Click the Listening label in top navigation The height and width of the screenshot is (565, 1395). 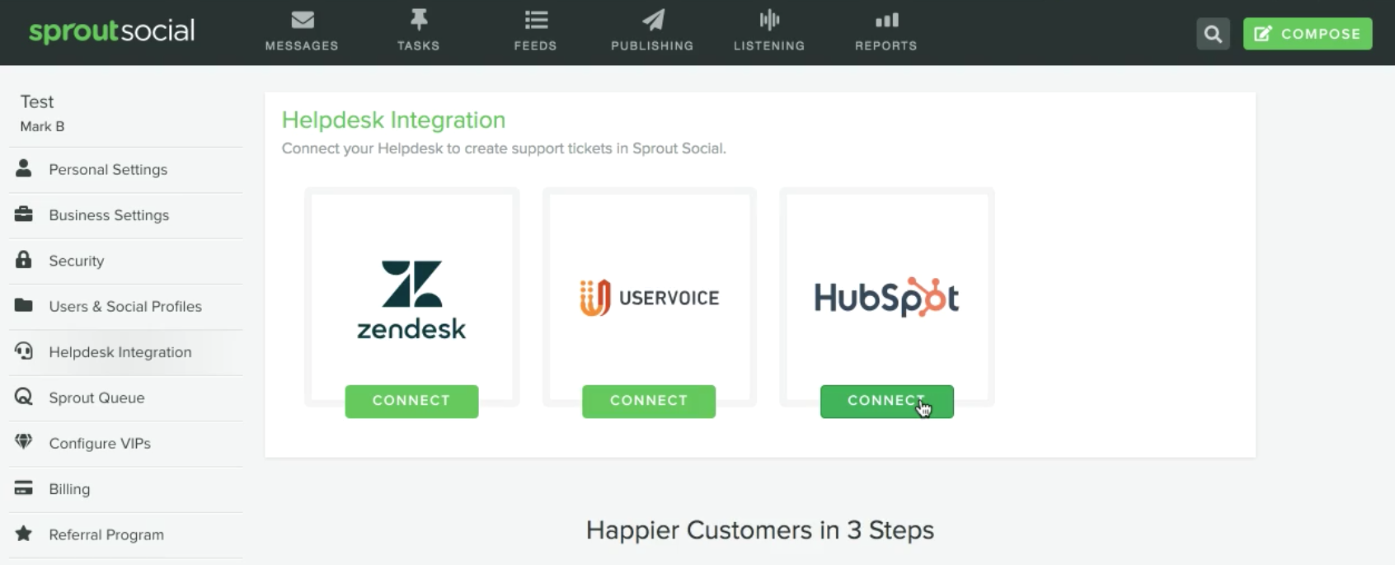(x=769, y=46)
